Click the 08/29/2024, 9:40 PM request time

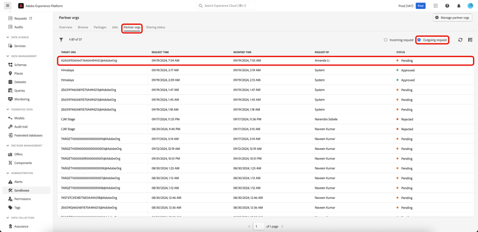click(x=165, y=129)
